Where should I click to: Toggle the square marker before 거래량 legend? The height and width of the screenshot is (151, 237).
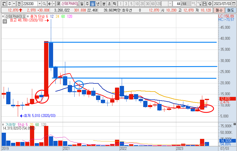pyautogui.click(x=3, y=125)
